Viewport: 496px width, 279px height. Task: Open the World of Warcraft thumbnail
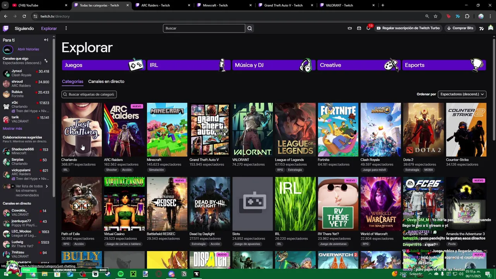click(x=381, y=204)
